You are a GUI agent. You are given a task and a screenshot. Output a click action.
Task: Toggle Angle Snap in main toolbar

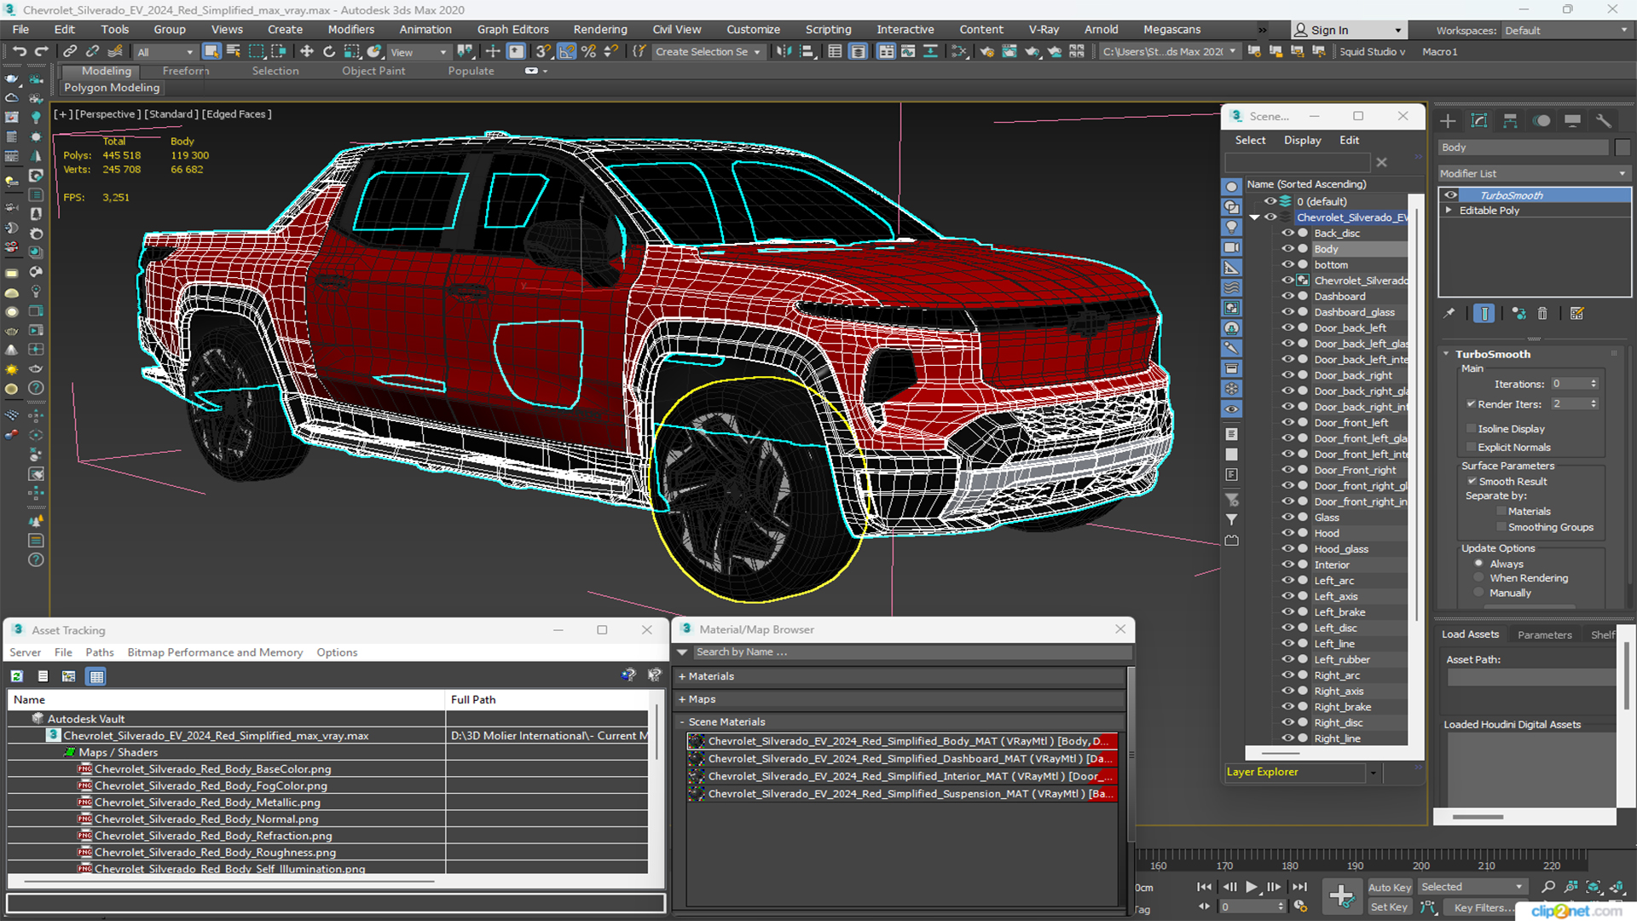[567, 52]
